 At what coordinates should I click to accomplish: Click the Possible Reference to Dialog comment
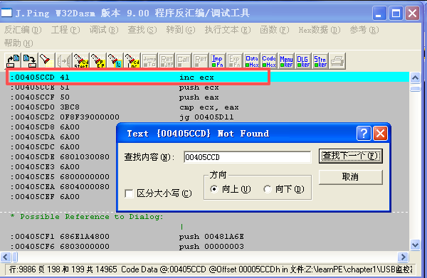(87, 217)
